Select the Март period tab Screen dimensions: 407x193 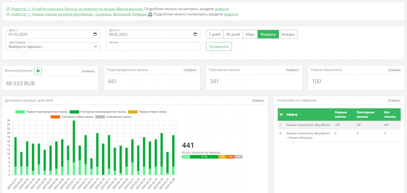point(250,34)
